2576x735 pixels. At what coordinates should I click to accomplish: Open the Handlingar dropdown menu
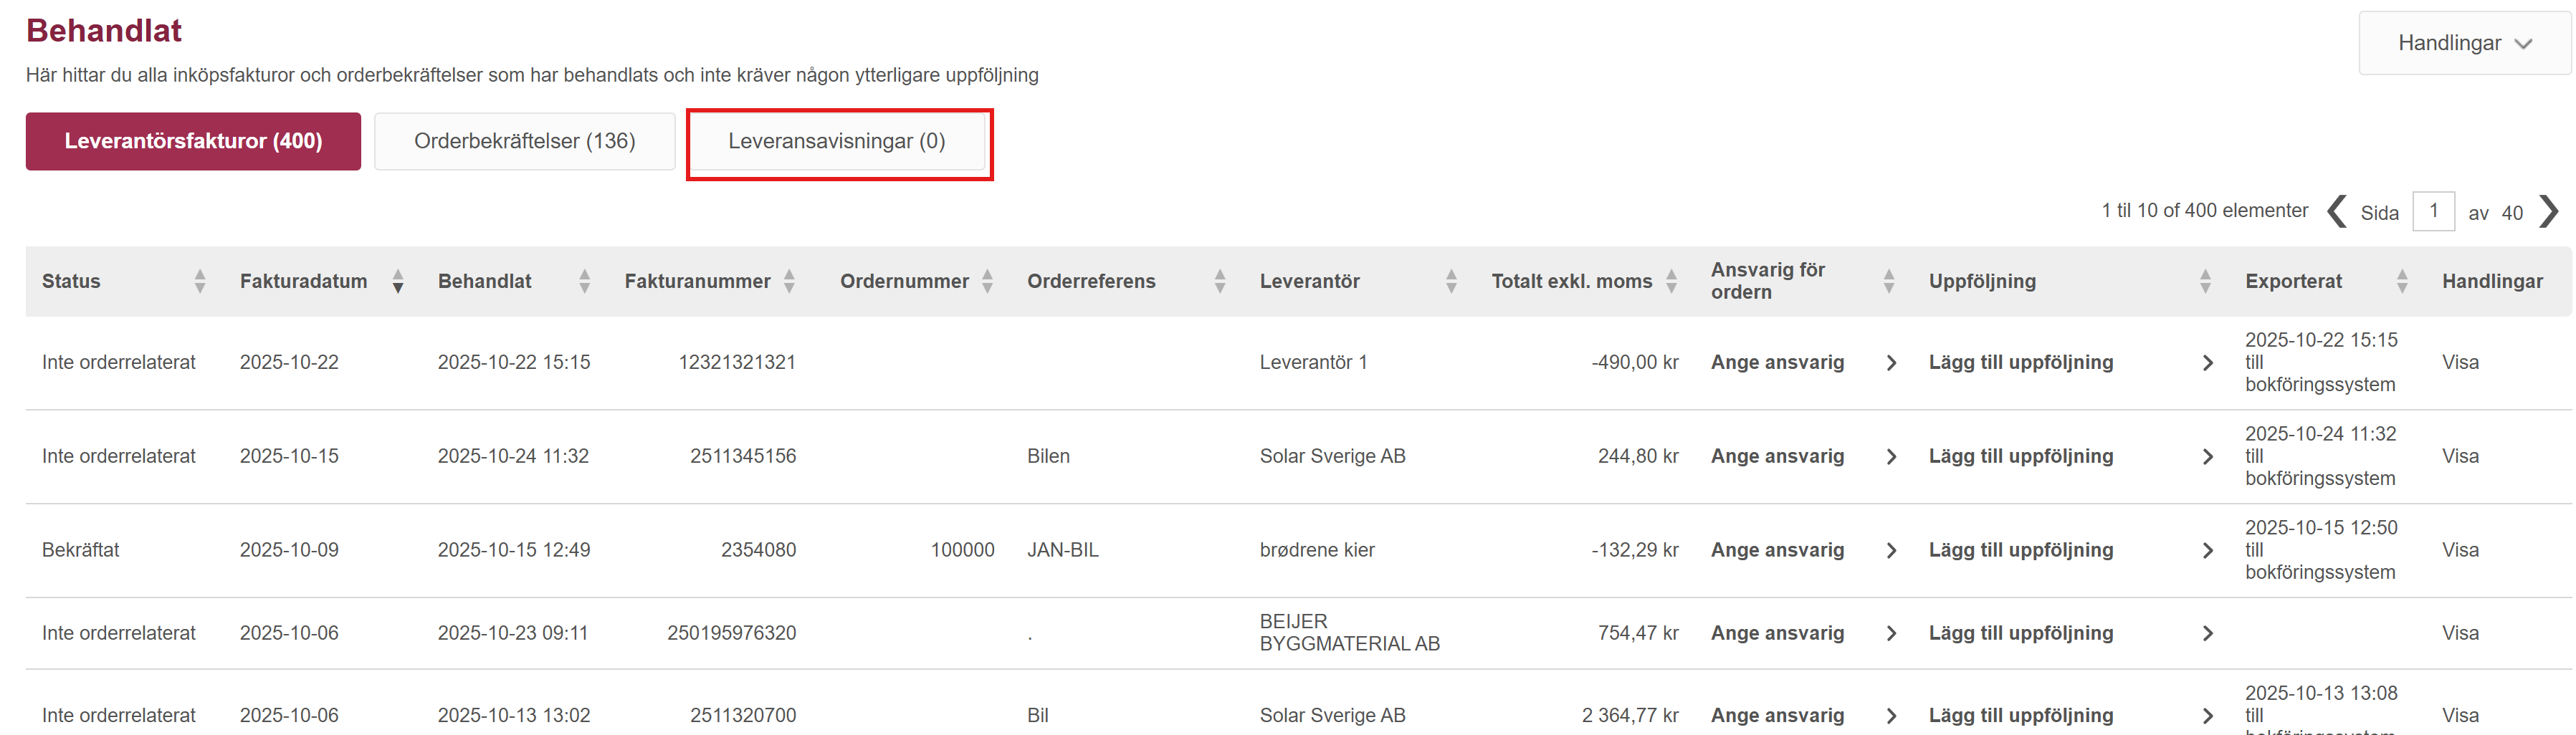click(x=2464, y=43)
